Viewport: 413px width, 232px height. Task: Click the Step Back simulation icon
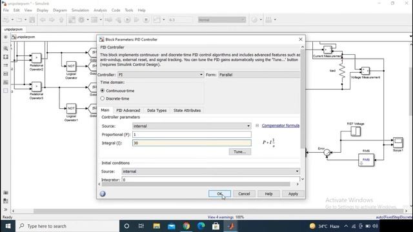click(119, 20)
